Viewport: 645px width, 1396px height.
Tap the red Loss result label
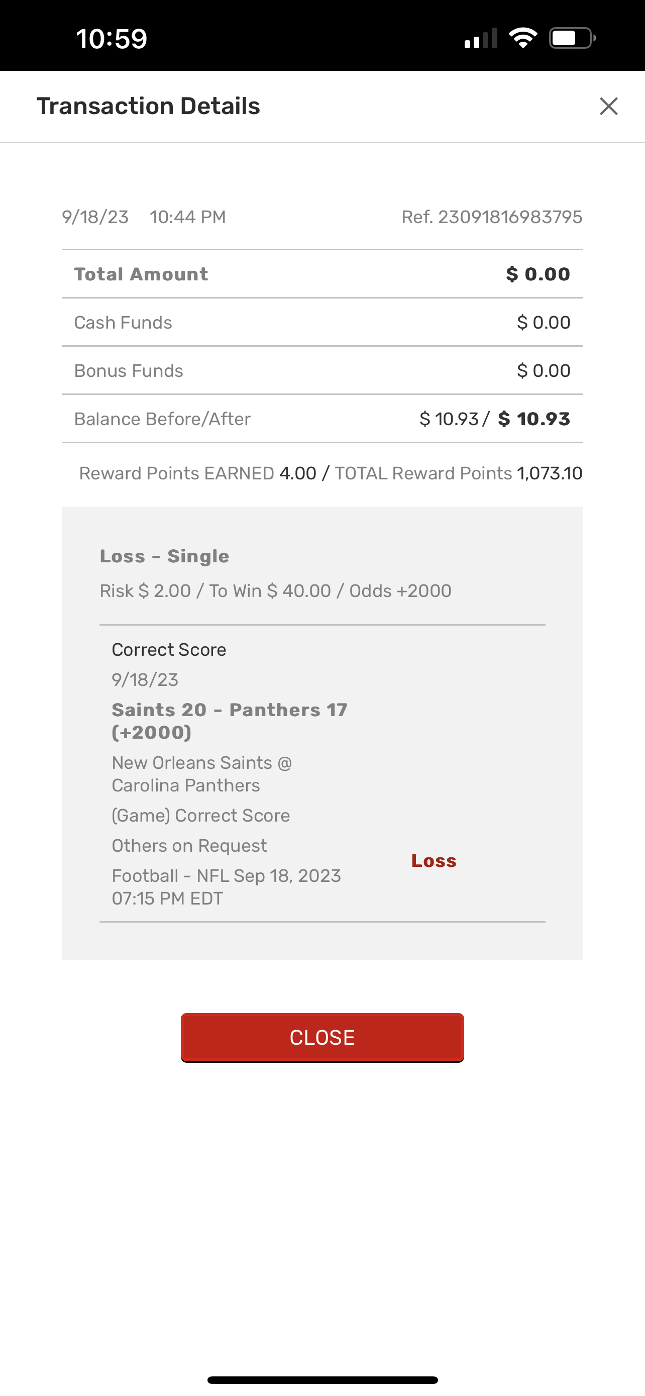tap(434, 861)
